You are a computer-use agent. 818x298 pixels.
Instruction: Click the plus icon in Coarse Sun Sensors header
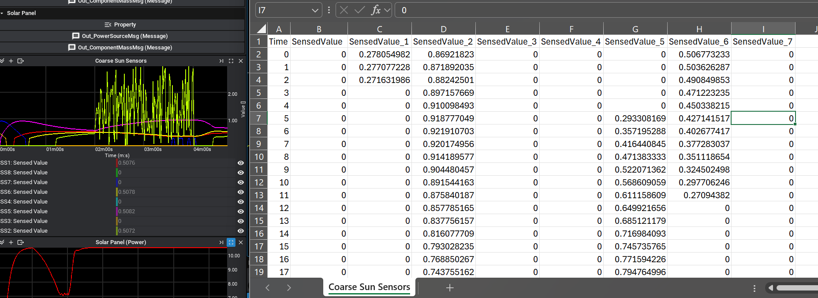point(11,61)
